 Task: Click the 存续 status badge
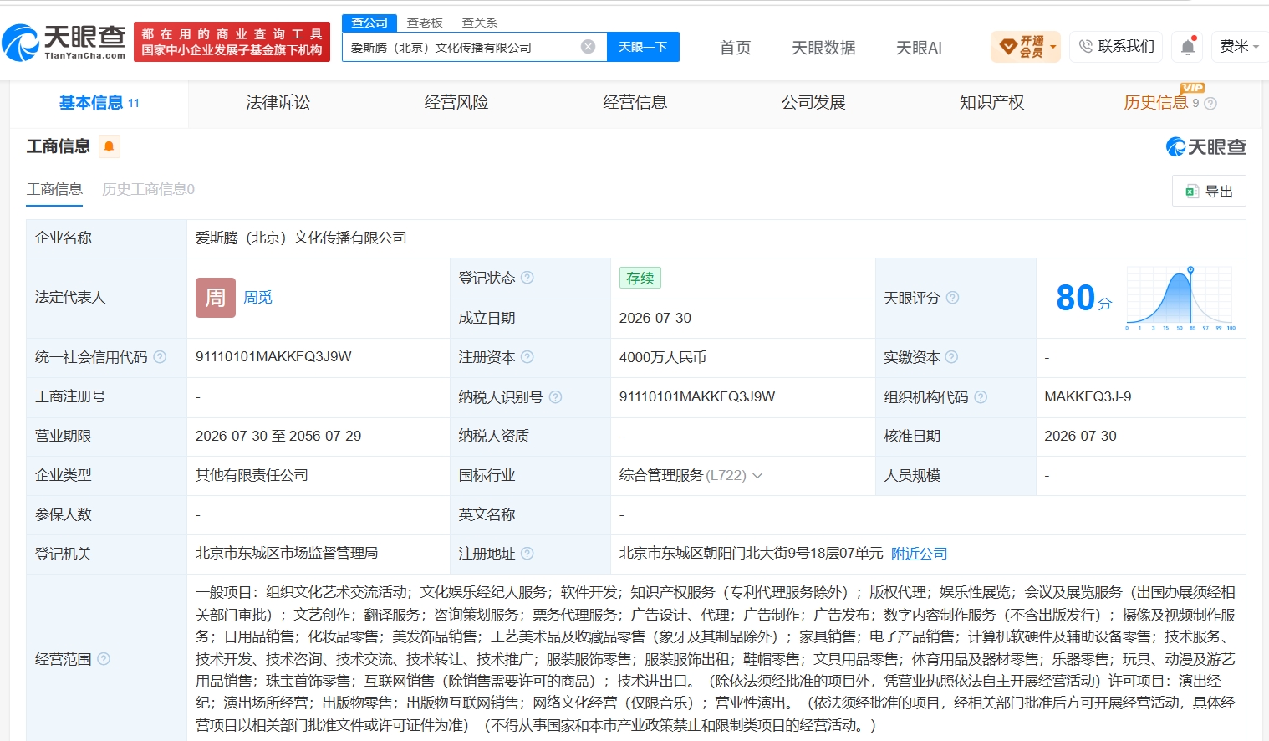(640, 278)
